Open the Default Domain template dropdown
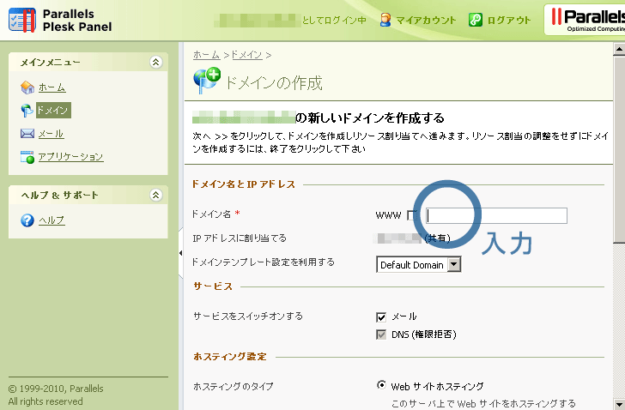 (419, 264)
